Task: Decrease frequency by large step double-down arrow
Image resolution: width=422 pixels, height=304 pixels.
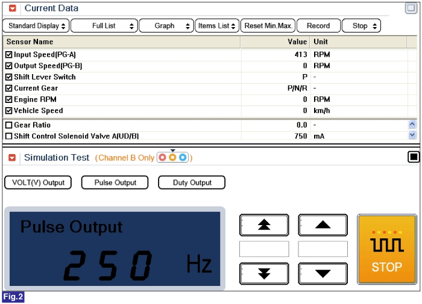Action: click(264, 274)
